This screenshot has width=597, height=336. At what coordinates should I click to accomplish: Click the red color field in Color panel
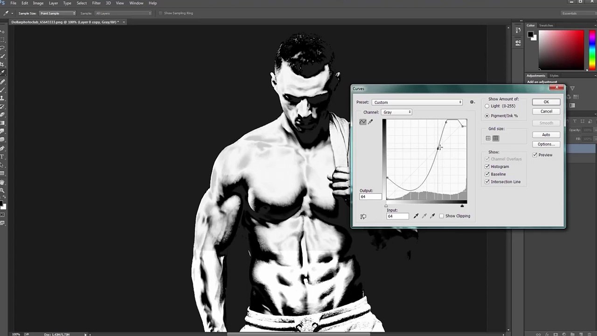[x=561, y=50]
